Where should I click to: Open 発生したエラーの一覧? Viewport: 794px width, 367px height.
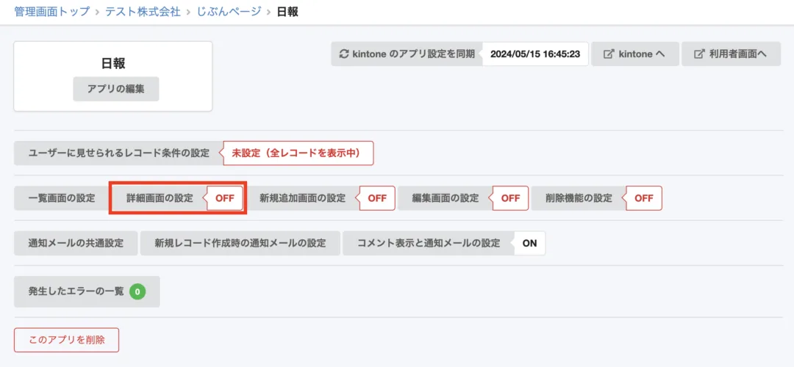click(87, 291)
